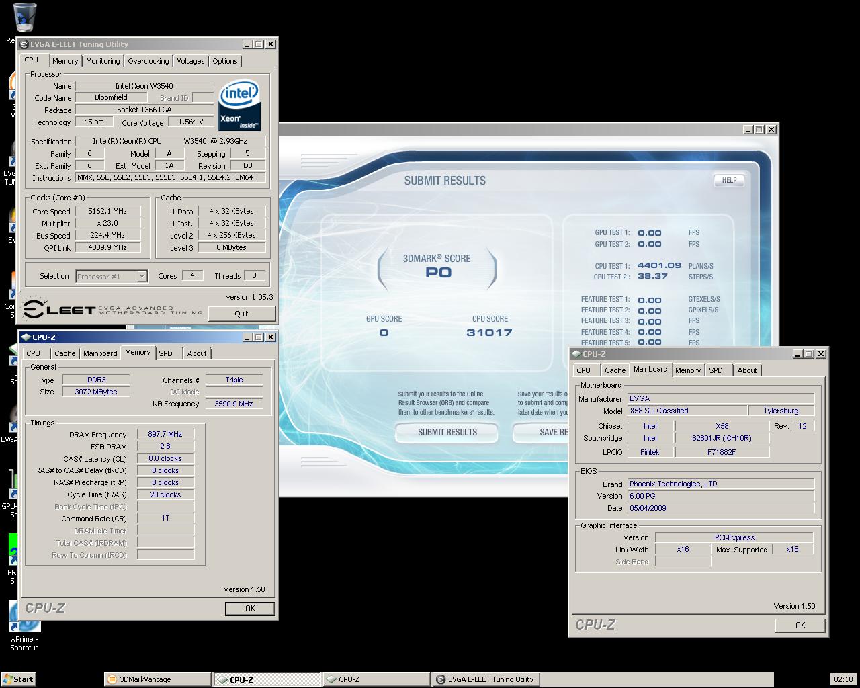Click the CPU SCORE value 31017
Viewport: 860px width, 688px height.
(489, 333)
